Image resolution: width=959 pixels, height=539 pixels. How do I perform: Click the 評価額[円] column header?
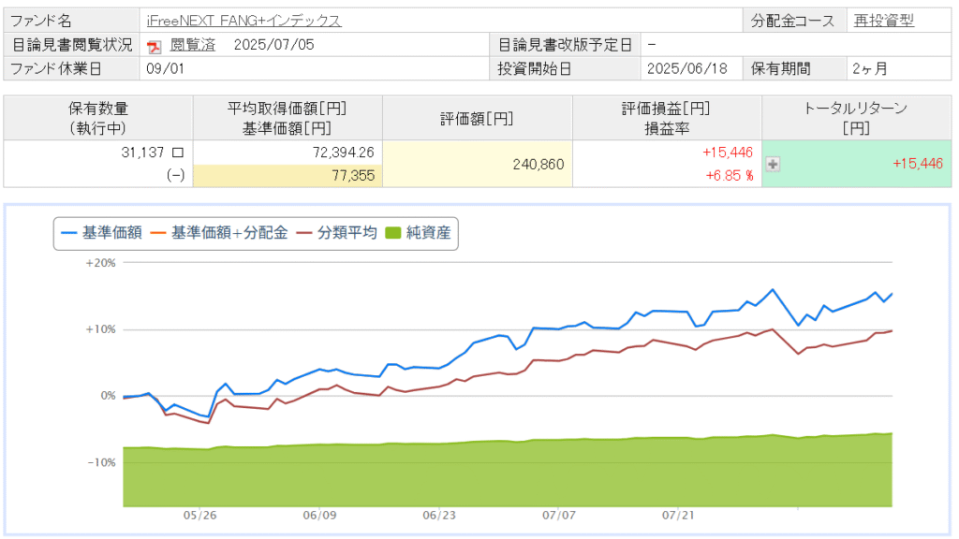[478, 119]
